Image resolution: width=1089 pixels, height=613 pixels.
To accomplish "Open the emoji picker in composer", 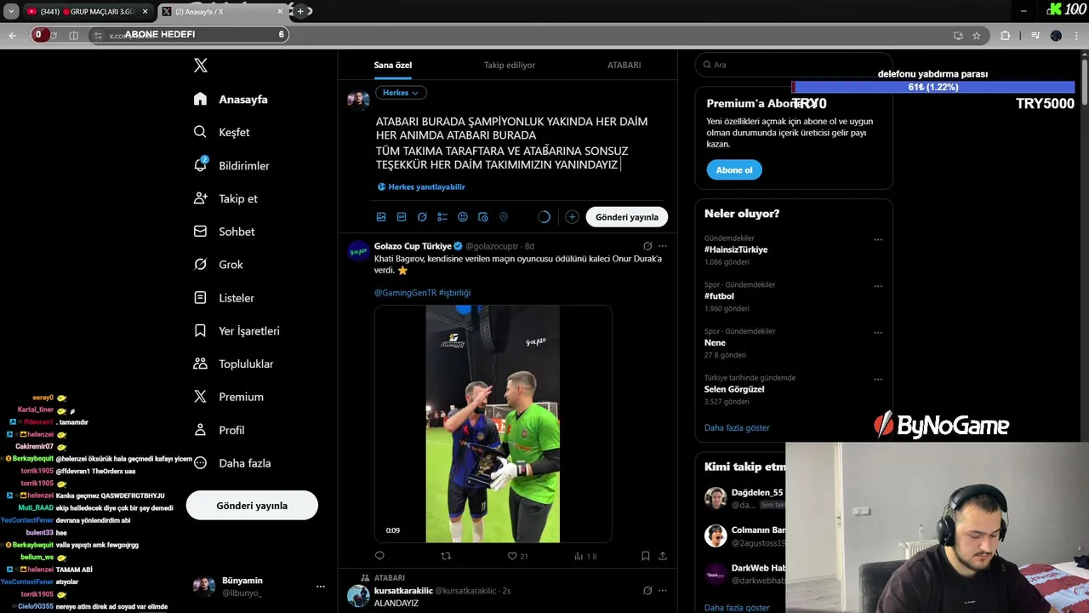I will point(463,217).
